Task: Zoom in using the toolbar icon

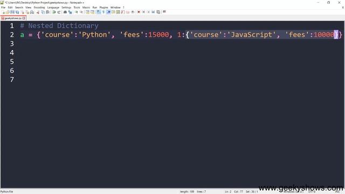Action: coord(76,12)
